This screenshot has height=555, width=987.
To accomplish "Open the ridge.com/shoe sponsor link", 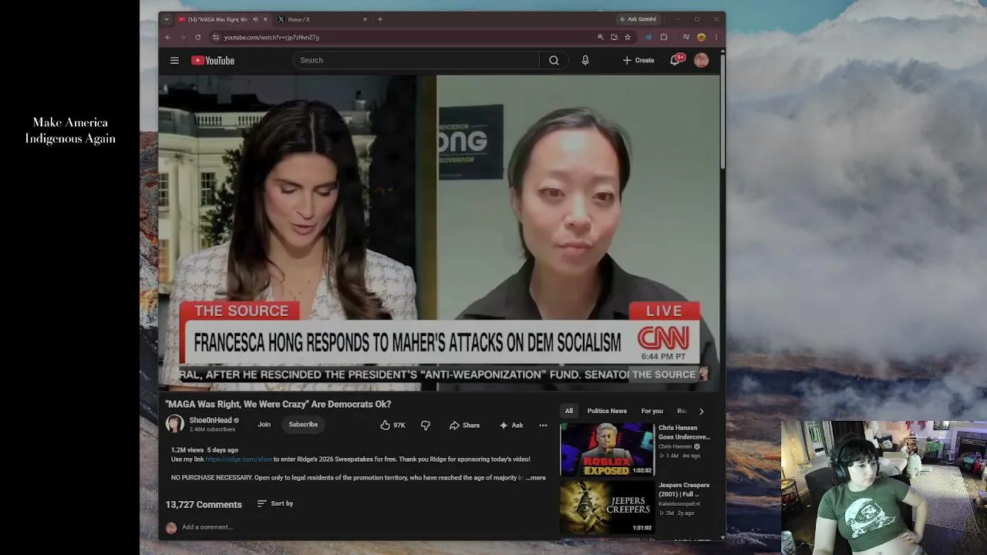I will point(238,459).
